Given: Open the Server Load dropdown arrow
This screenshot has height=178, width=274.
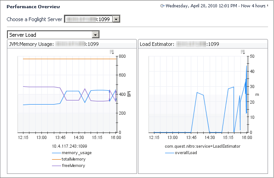Looking at the screenshot, I should pos(96,35).
